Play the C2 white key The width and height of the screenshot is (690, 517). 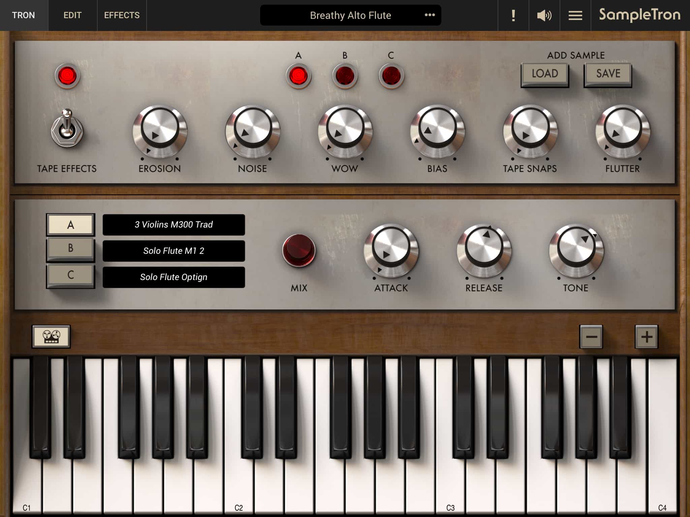(x=239, y=485)
